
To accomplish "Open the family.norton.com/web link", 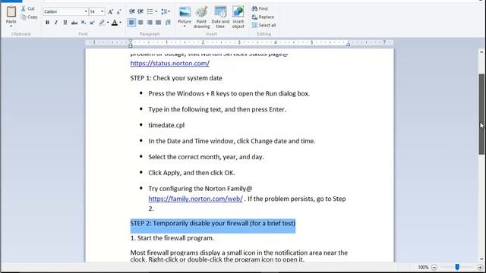I will pyautogui.click(x=196, y=199).
